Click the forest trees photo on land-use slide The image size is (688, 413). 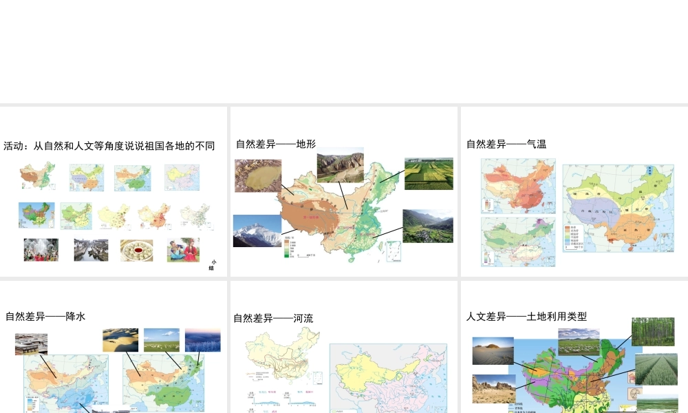pyautogui.click(x=653, y=331)
